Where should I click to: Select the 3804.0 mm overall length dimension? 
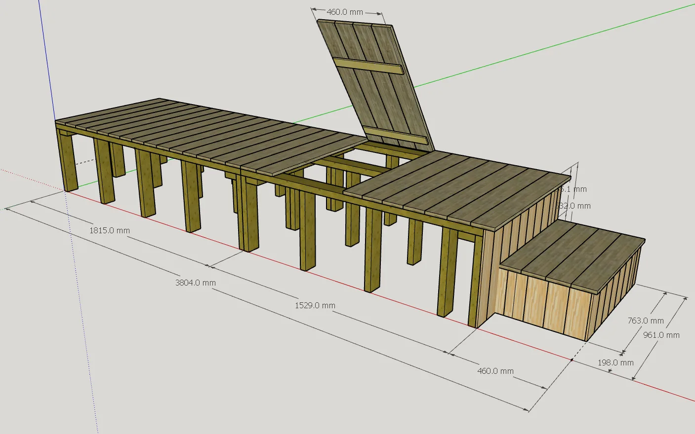(x=195, y=283)
